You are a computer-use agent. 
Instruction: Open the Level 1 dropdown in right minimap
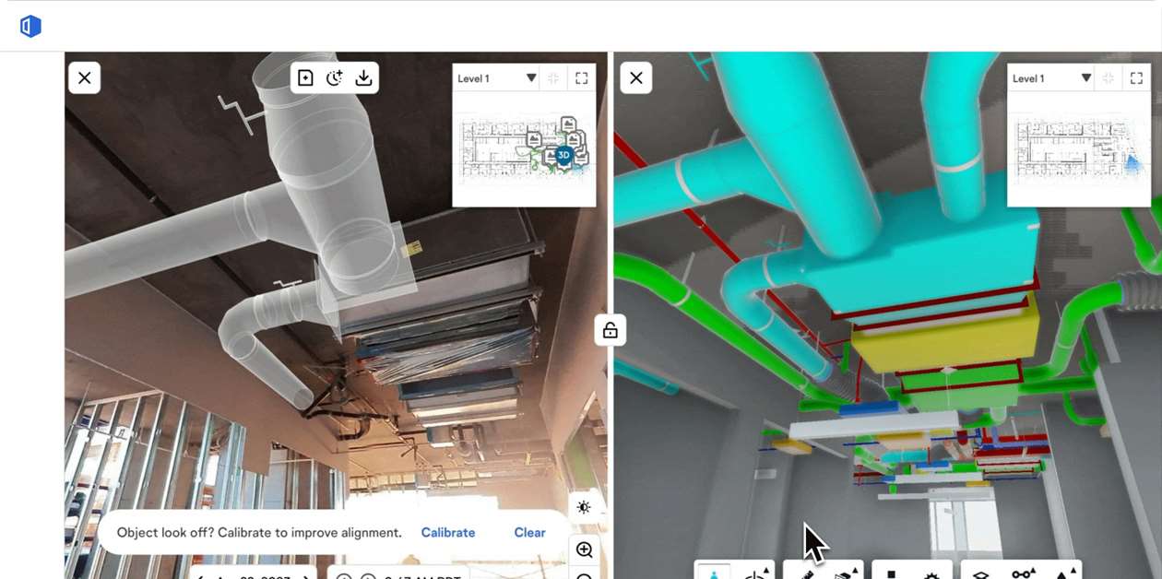(x=1085, y=78)
